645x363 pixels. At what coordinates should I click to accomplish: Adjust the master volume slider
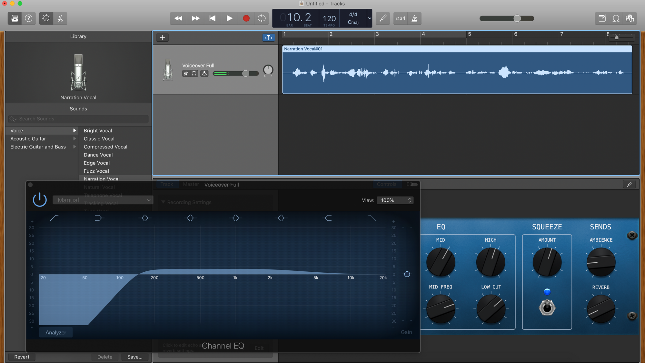coord(517,18)
